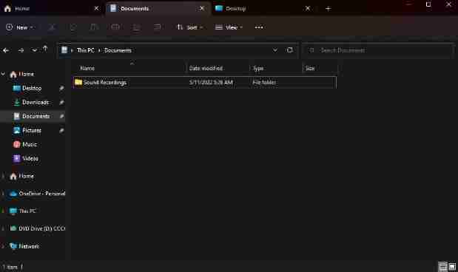Click the Delete toolbar icon
458x272 pixels.
tap(157, 27)
